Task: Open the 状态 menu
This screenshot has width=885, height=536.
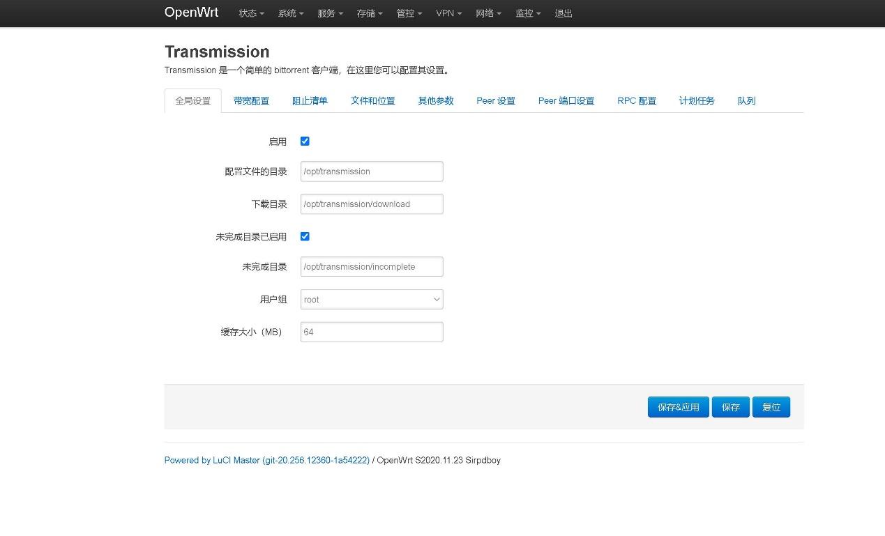Action: 250,13
